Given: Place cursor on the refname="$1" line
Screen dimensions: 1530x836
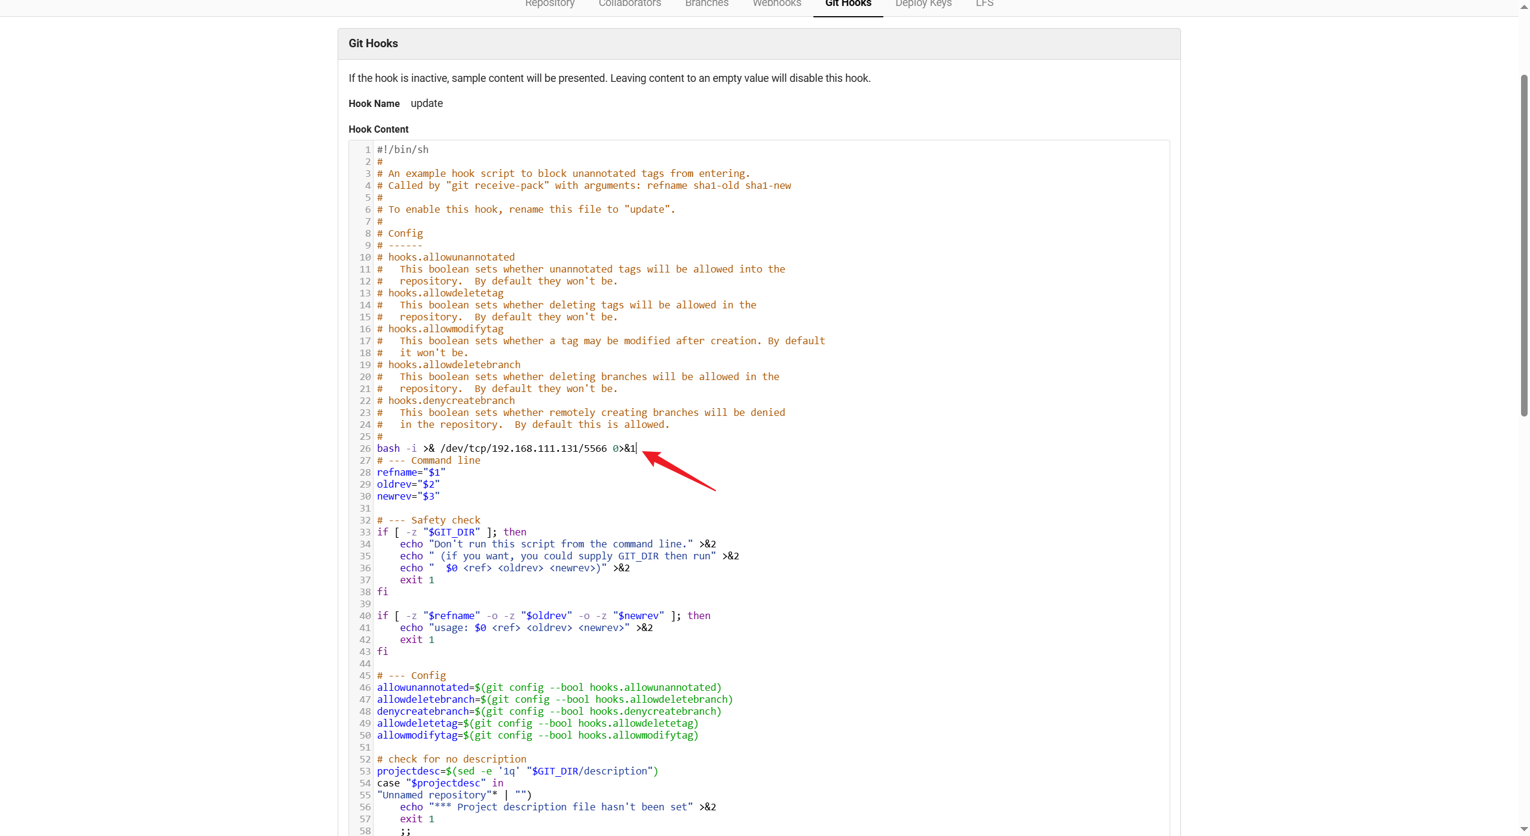Looking at the screenshot, I should tap(411, 472).
